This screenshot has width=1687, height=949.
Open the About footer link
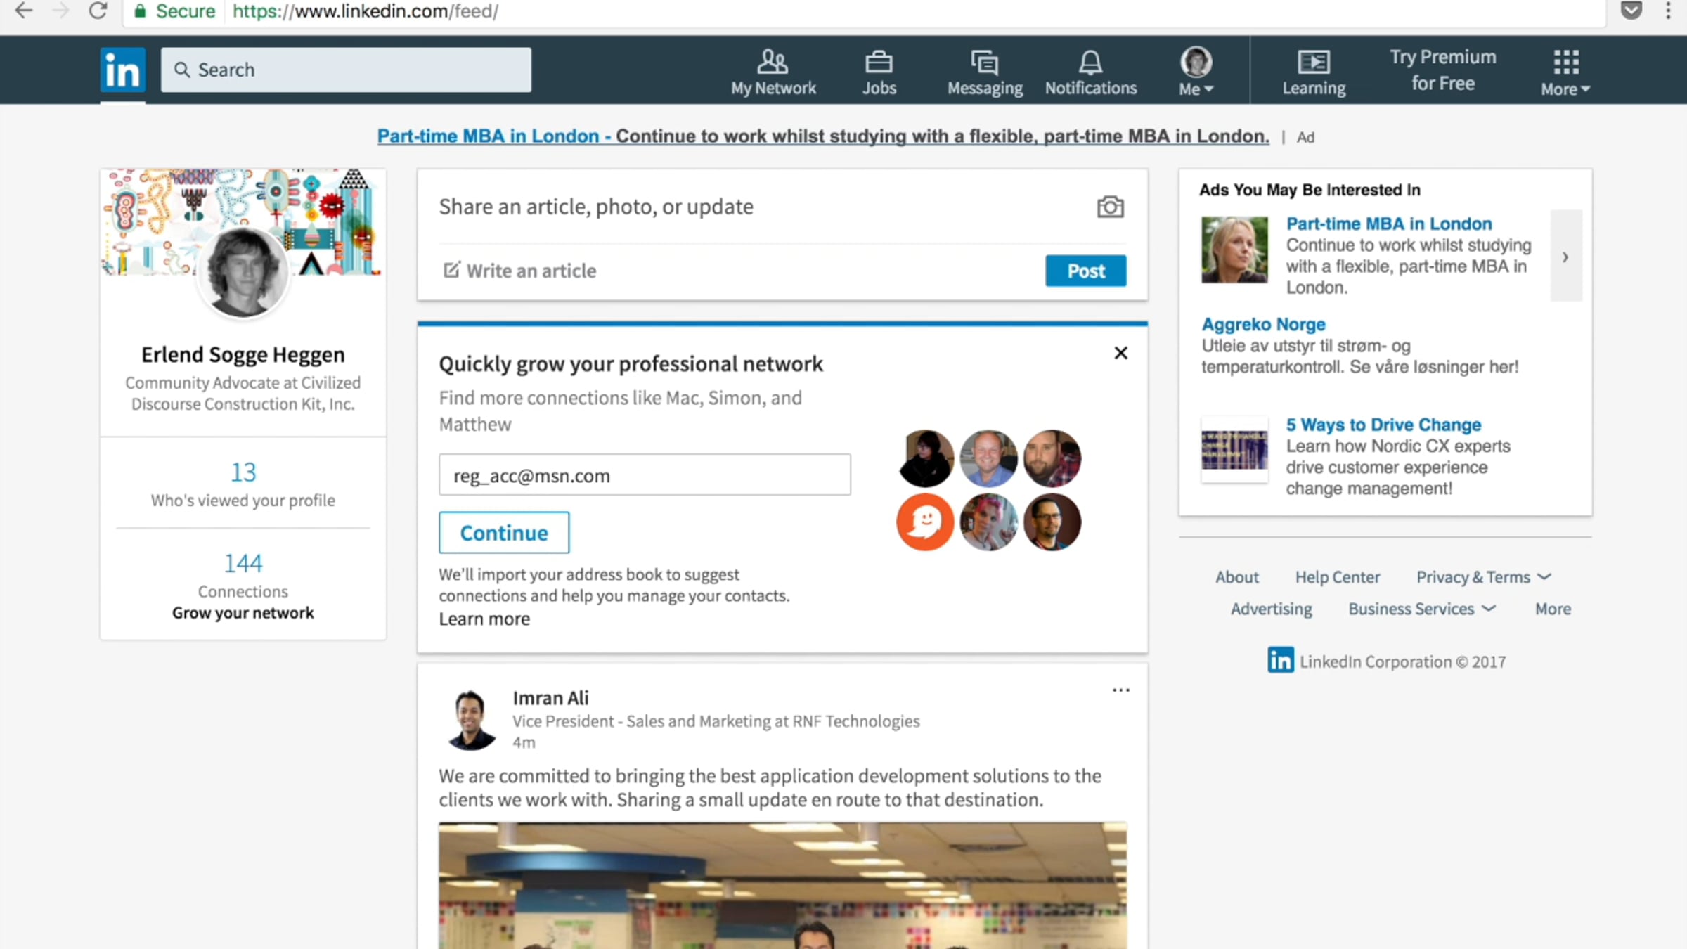(1237, 577)
